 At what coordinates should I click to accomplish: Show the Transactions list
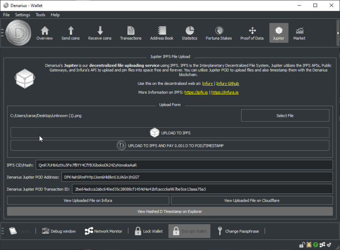(x=131, y=33)
